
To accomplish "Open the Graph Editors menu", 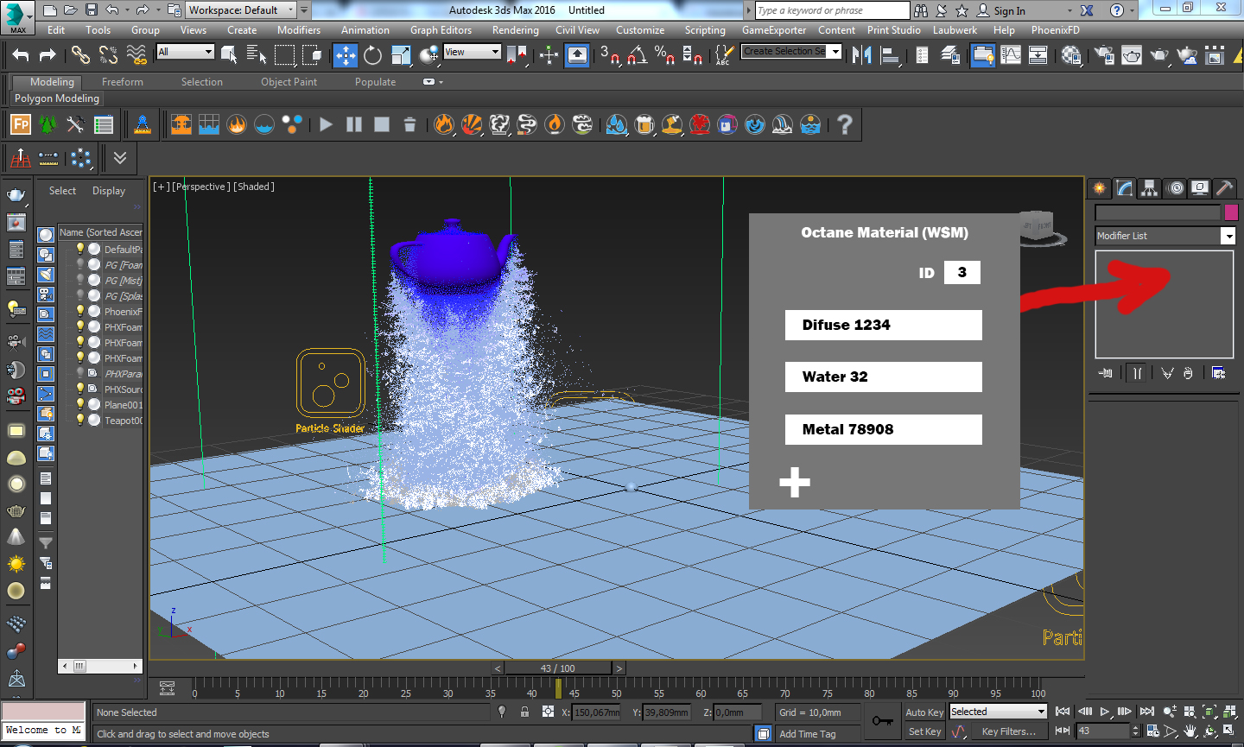I will (441, 30).
